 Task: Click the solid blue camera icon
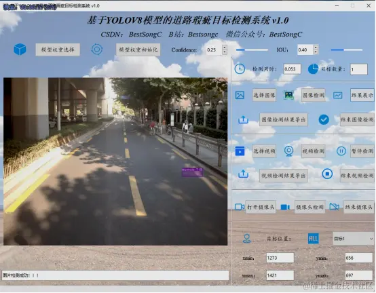[x=285, y=207]
